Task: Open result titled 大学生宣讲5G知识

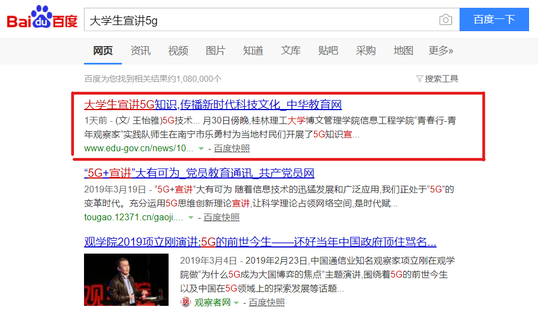Action: pyautogui.click(x=213, y=105)
